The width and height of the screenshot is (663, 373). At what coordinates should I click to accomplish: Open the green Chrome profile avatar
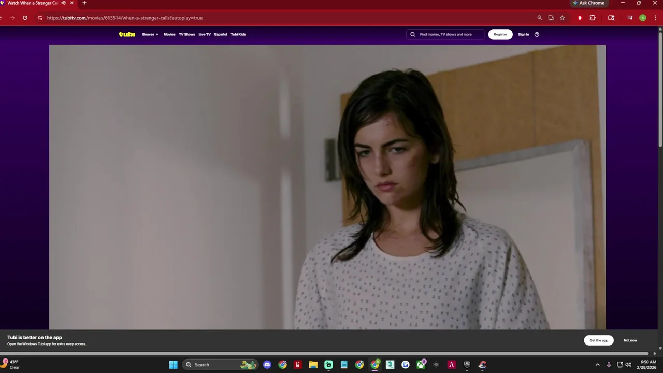pos(643,18)
